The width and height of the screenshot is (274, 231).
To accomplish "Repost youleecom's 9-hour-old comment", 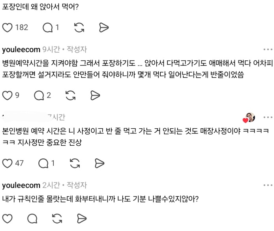I will (70, 95).
